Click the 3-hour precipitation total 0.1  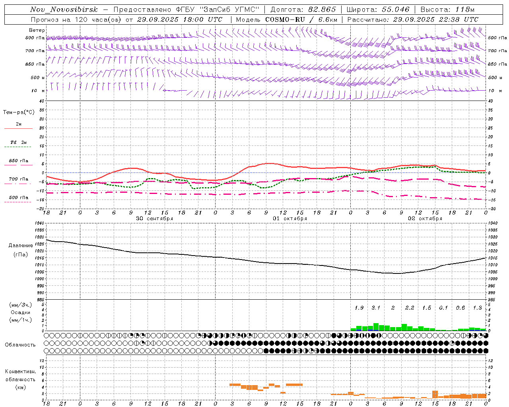point(443,308)
